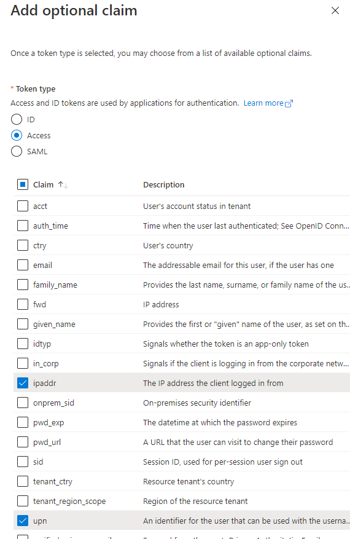The image size is (350, 539).
Task: Select the ID token type
Action: (x=17, y=119)
